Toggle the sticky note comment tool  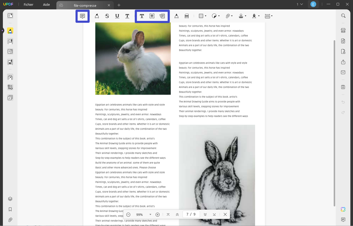point(83,16)
